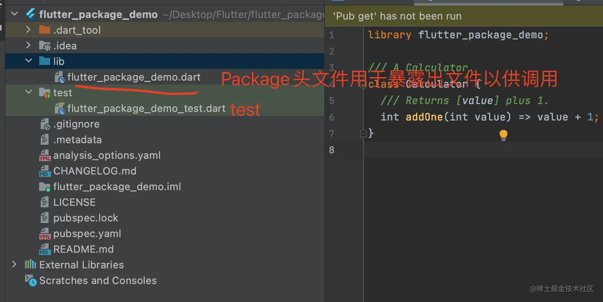Collapse the lib folder
This screenshot has width=603, height=302.
pyautogui.click(x=28, y=61)
